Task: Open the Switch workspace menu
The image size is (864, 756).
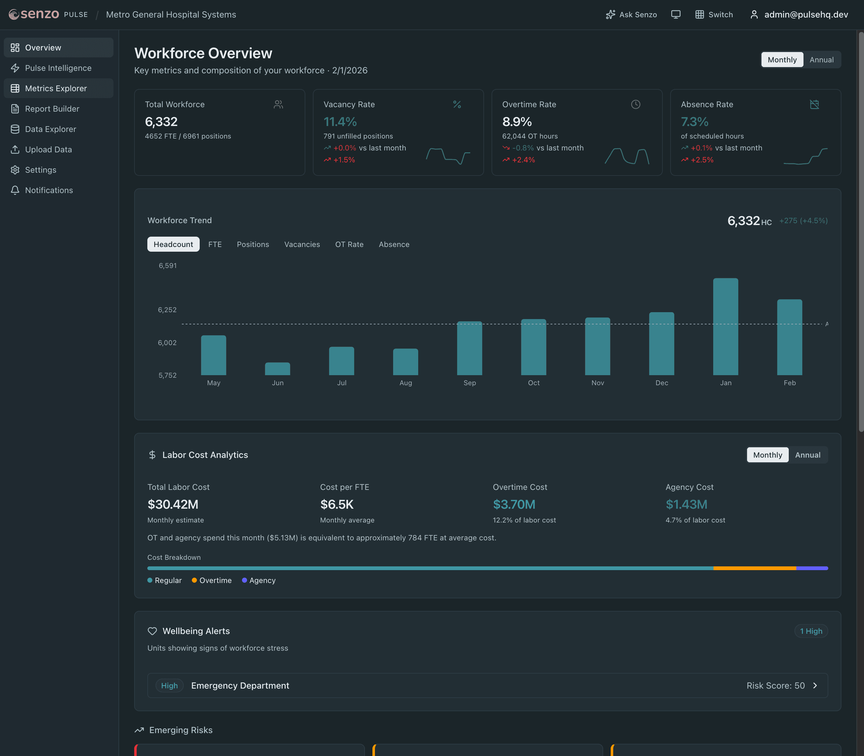Action: [714, 14]
